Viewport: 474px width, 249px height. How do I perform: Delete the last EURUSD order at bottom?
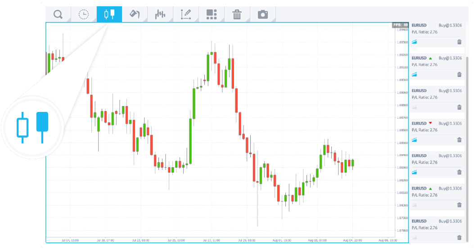point(459,238)
